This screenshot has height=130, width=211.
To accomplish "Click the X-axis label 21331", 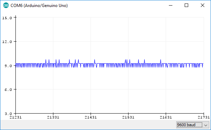I will [53, 117].
